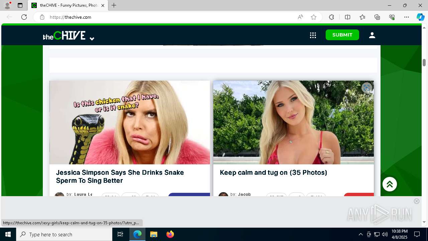
Task: Open the tab actions menu icon
Action: coord(20,5)
